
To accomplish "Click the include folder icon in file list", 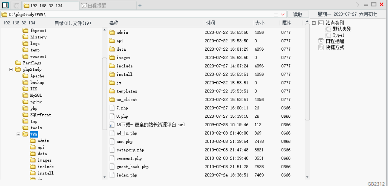I will (x=112, y=66).
